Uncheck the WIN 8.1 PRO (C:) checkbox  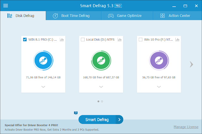pyautogui.click(x=25, y=40)
